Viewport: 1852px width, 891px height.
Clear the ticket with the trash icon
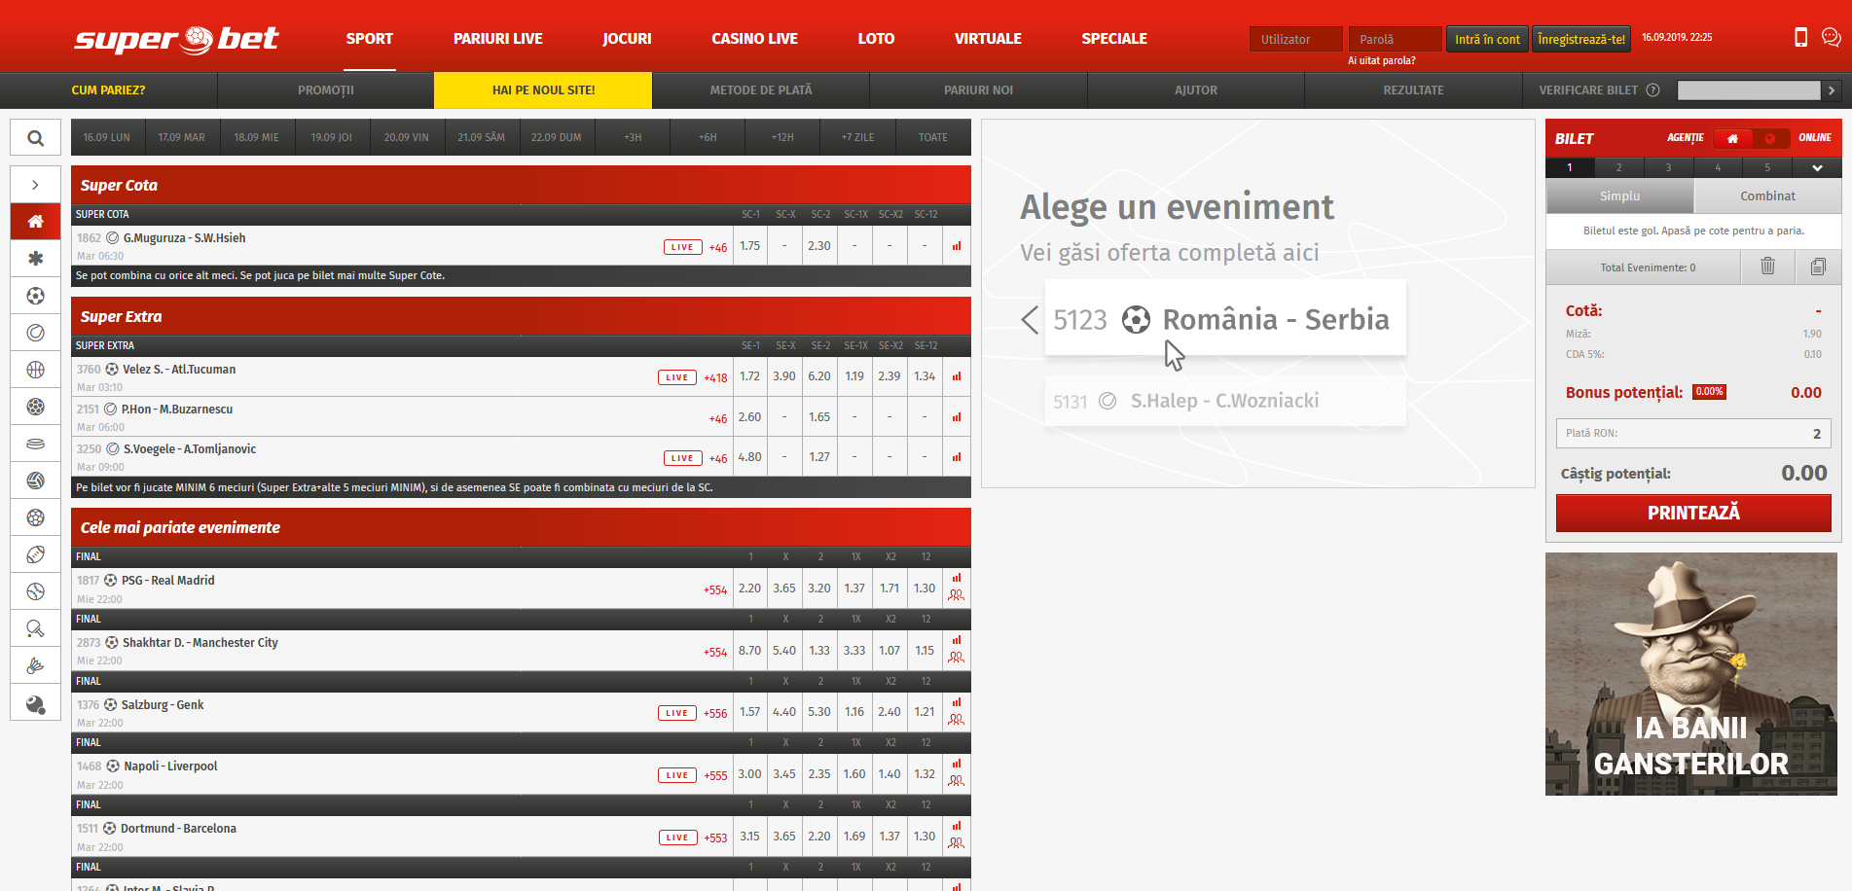(x=1767, y=267)
